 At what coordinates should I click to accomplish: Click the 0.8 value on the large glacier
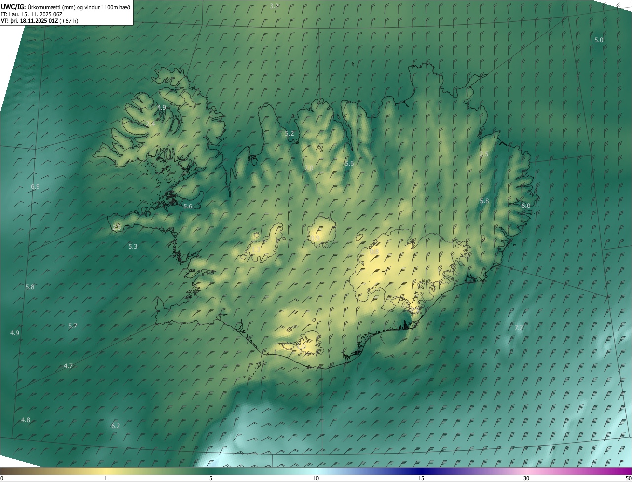coord(374,251)
